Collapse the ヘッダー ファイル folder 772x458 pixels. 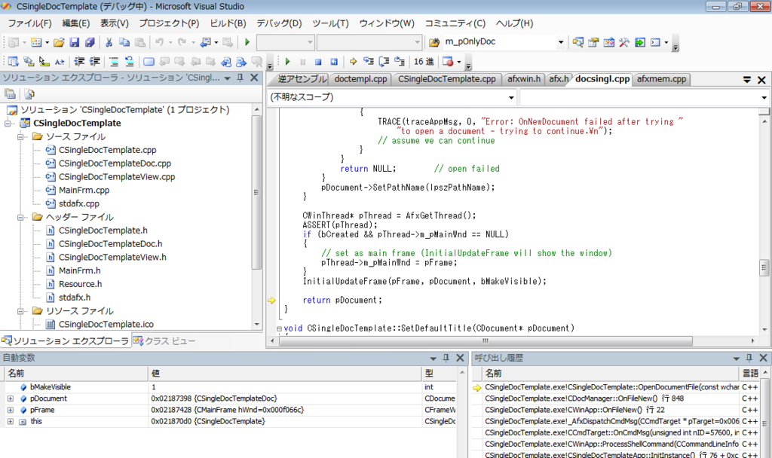click(x=20, y=217)
